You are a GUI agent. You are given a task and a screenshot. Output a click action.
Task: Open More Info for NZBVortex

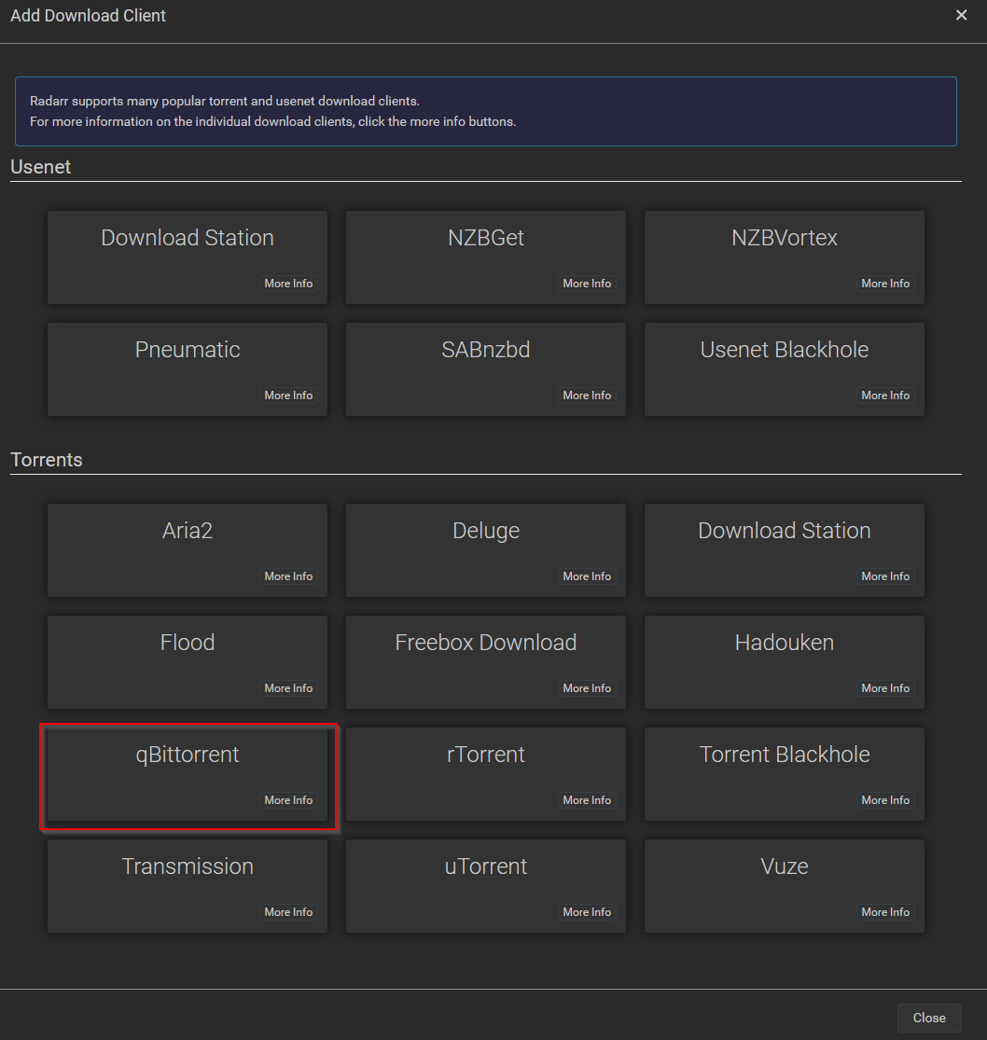coord(884,284)
